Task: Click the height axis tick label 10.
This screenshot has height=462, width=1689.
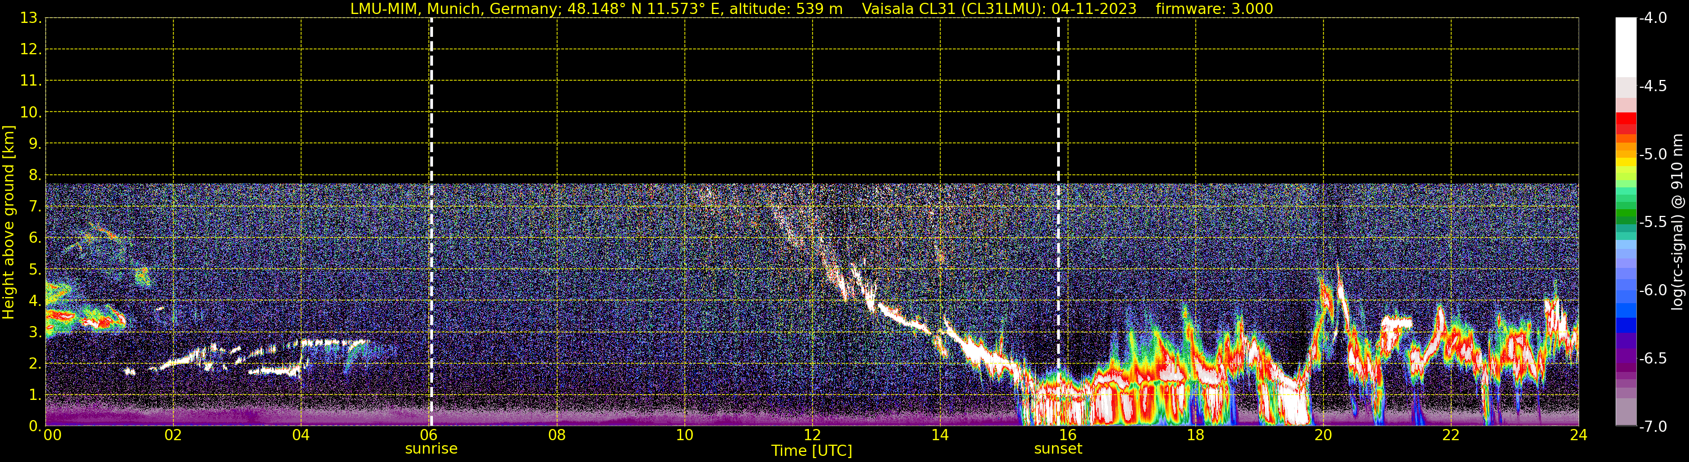Action: point(31,112)
